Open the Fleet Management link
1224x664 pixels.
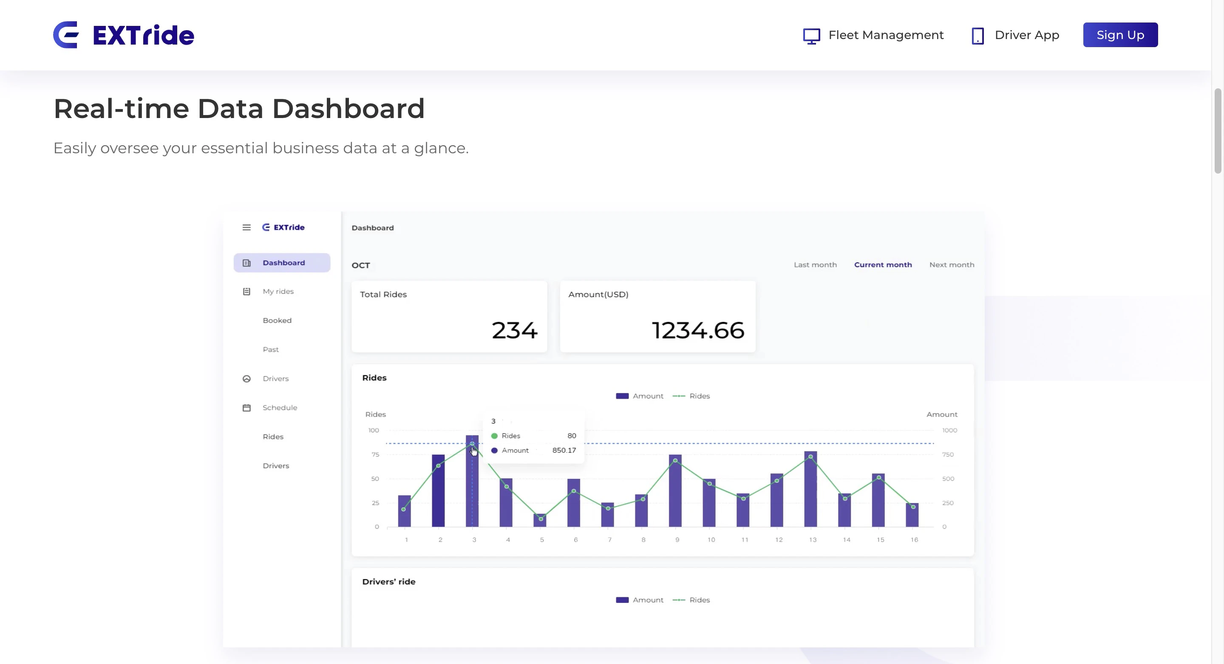886,35
